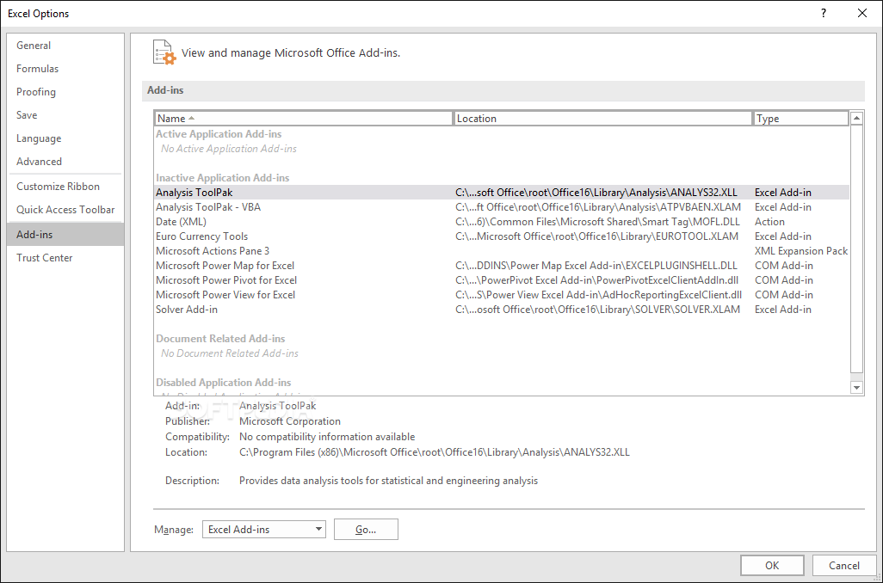Confirm with the OK button
The width and height of the screenshot is (883, 583).
tap(772, 566)
